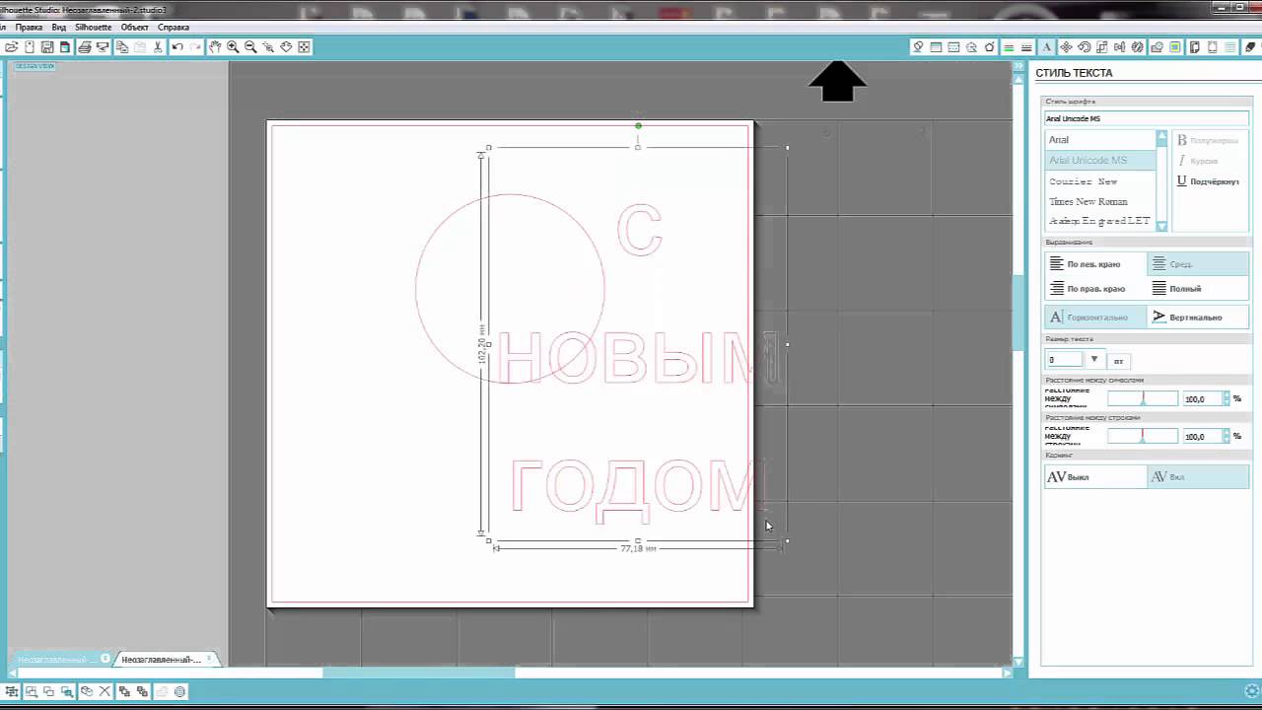Select Courier New font from list
The image size is (1262, 710).
click(x=1100, y=181)
